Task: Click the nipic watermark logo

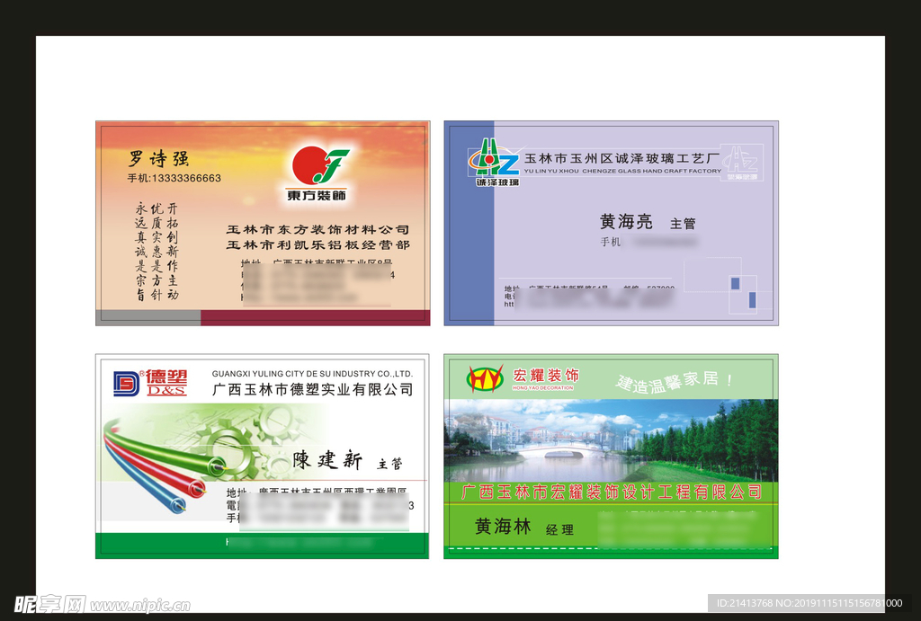Action: pos(49,604)
